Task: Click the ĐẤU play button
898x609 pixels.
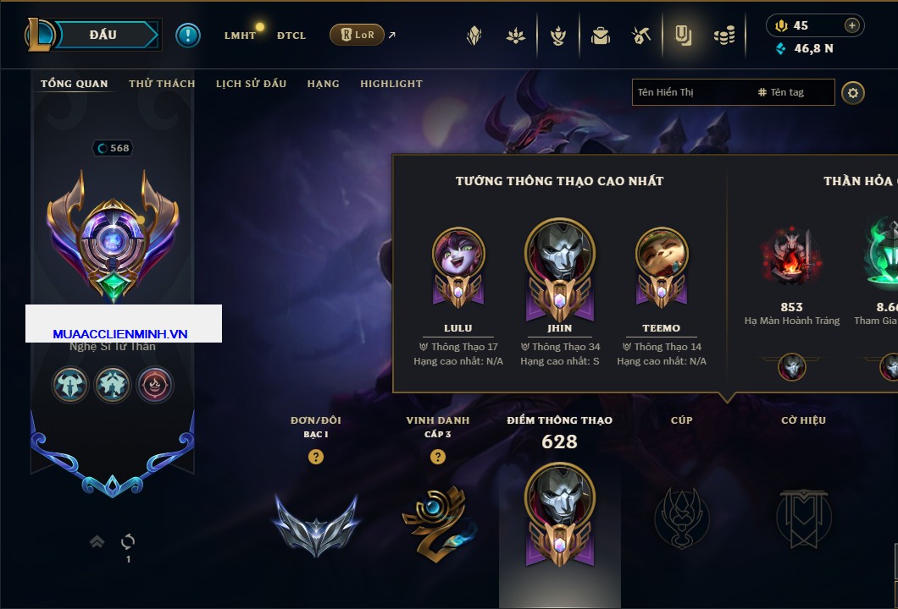Action: coord(103,35)
